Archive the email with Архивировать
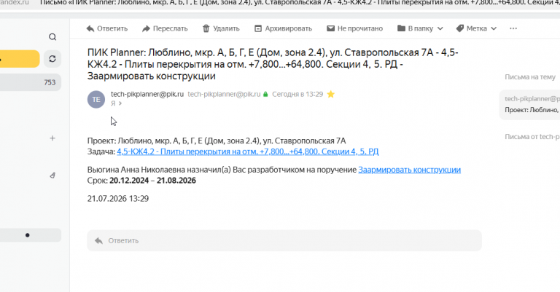This screenshot has height=292, width=560. click(283, 28)
